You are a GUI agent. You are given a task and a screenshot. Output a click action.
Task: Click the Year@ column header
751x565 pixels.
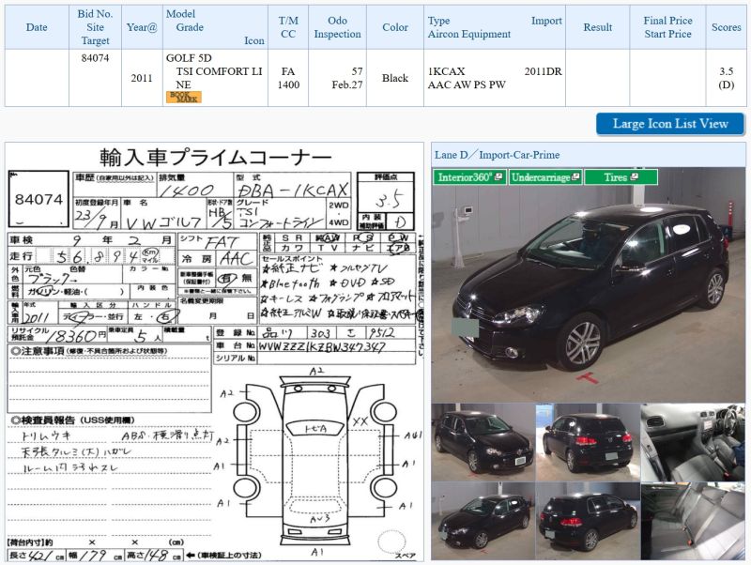(142, 27)
